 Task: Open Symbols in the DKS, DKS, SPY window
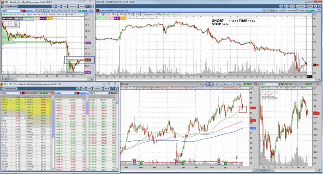coord(98,88)
